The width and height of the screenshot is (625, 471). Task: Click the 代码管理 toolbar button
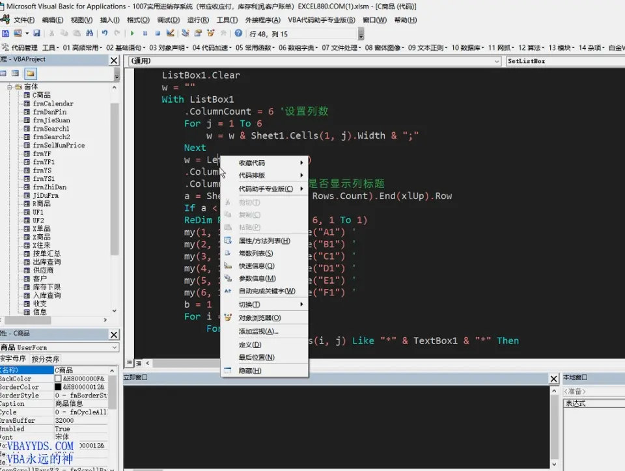tap(20, 47)
